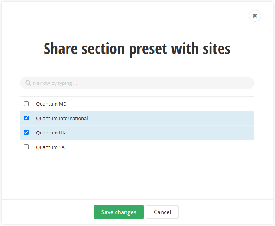
Task: Uncheck the Quantum UK checkbox
Action: (x=26, y=133)
